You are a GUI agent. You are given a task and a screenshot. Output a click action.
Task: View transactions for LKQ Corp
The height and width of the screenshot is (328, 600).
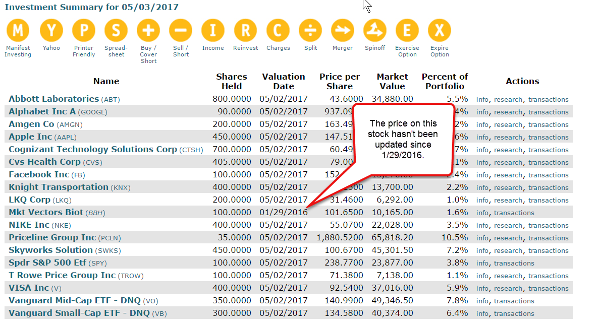[x=549, y=200]
